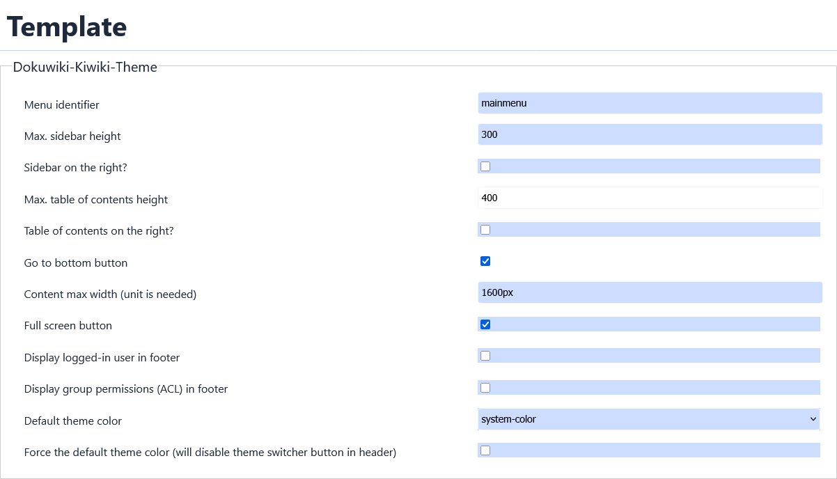Open the Default theme color dropdown
This screenshot has height=479, width=837.
coord(648,419)
